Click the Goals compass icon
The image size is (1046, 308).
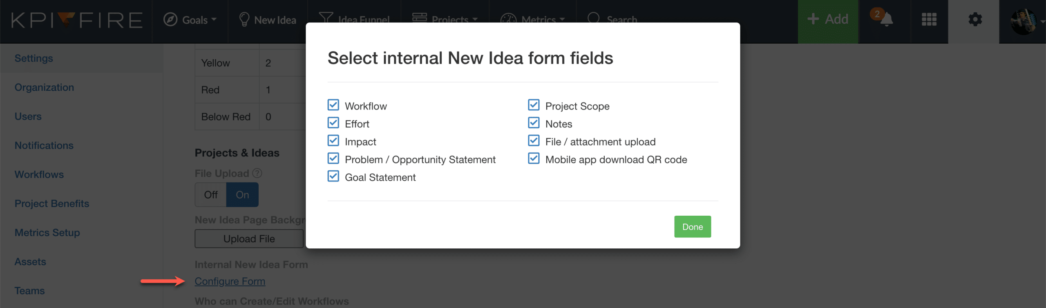coord(170,19)
